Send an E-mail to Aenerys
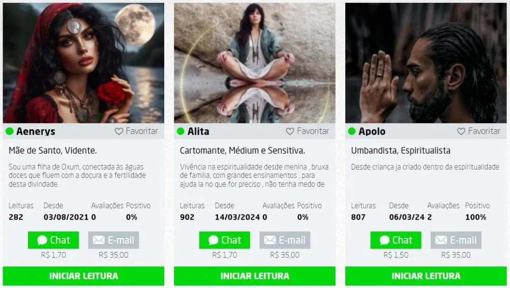 (114, 240)
